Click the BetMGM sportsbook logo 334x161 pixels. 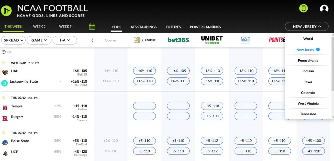tap(144, 40)
